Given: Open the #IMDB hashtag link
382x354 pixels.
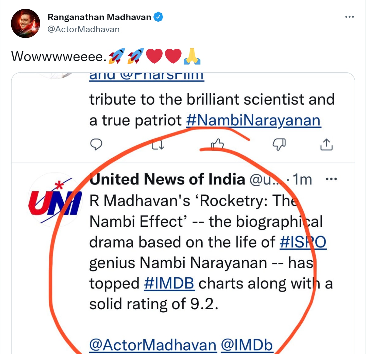Looking at the screenshot, I should pos(169,284).
